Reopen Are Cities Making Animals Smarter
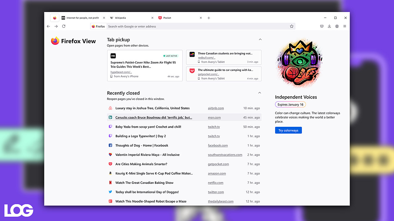The image size is (394, 221). [x=141, y=164]
